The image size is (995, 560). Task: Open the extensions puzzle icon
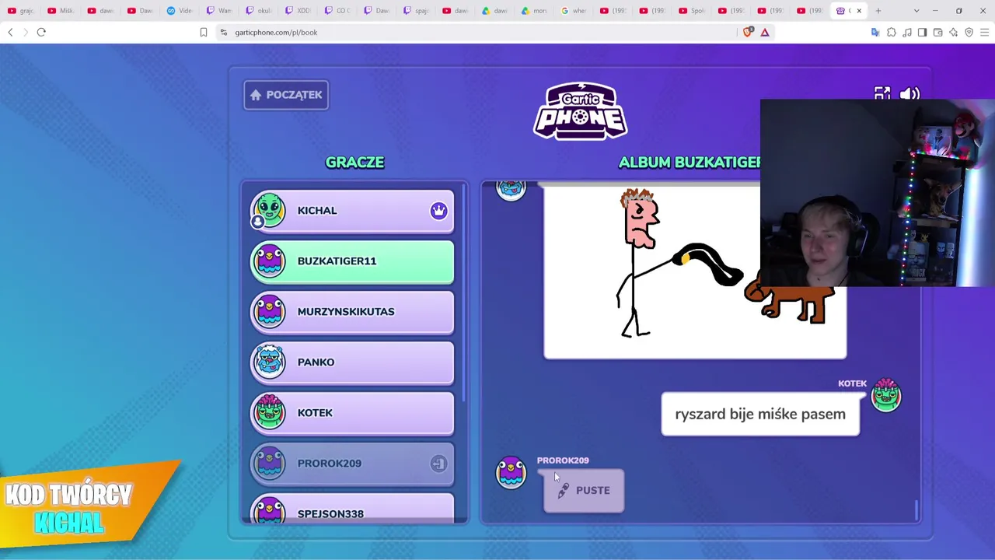(892, 32)
